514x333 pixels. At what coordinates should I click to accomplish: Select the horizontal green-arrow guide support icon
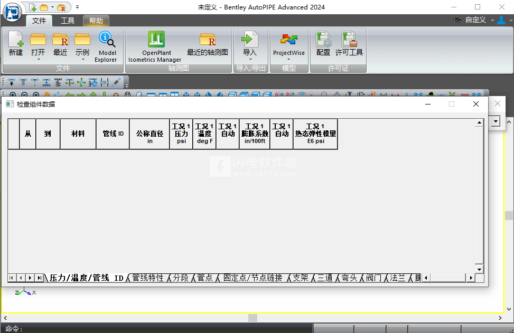click(x=70, y=82)
